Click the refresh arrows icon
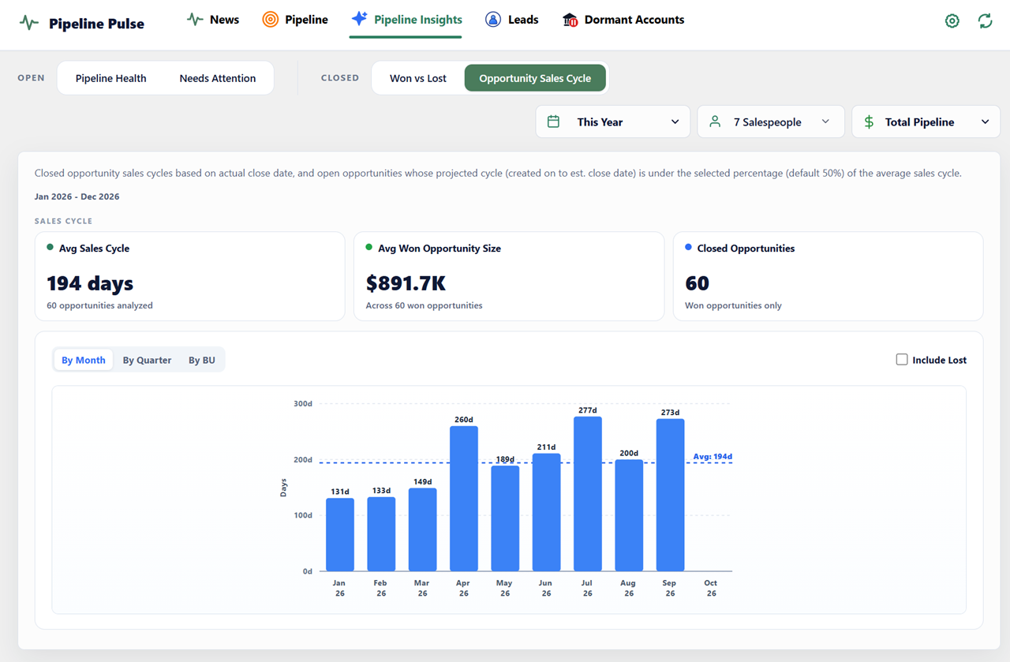This screenshot has height=662, width=1010. click(985, 21)
